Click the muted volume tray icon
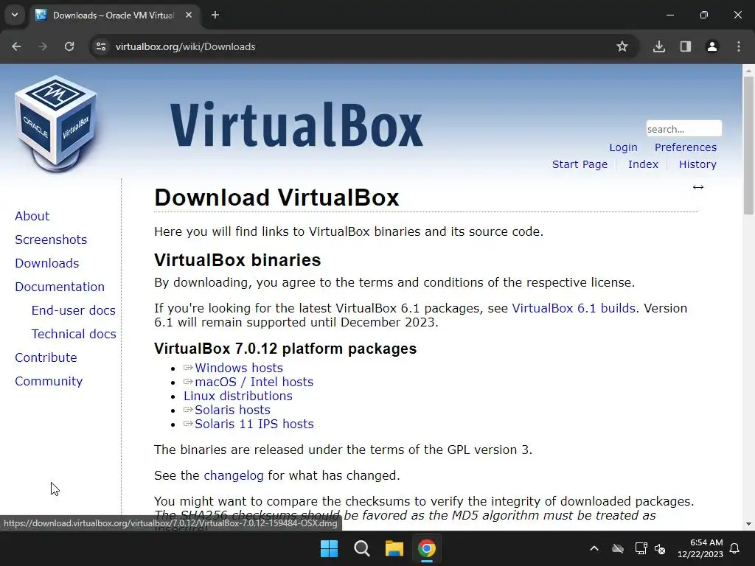This screenshot has height=566, width=755. 660,548
